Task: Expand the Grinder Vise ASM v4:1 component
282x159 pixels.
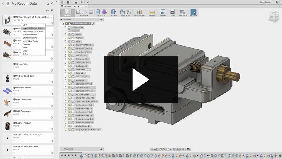Action: click(x=66, y=45)
